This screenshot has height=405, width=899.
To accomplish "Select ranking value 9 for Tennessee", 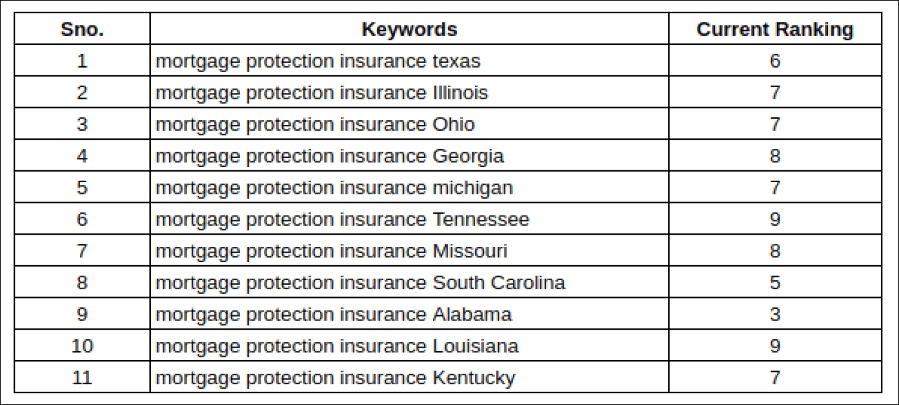I will [x=775, y=219].
